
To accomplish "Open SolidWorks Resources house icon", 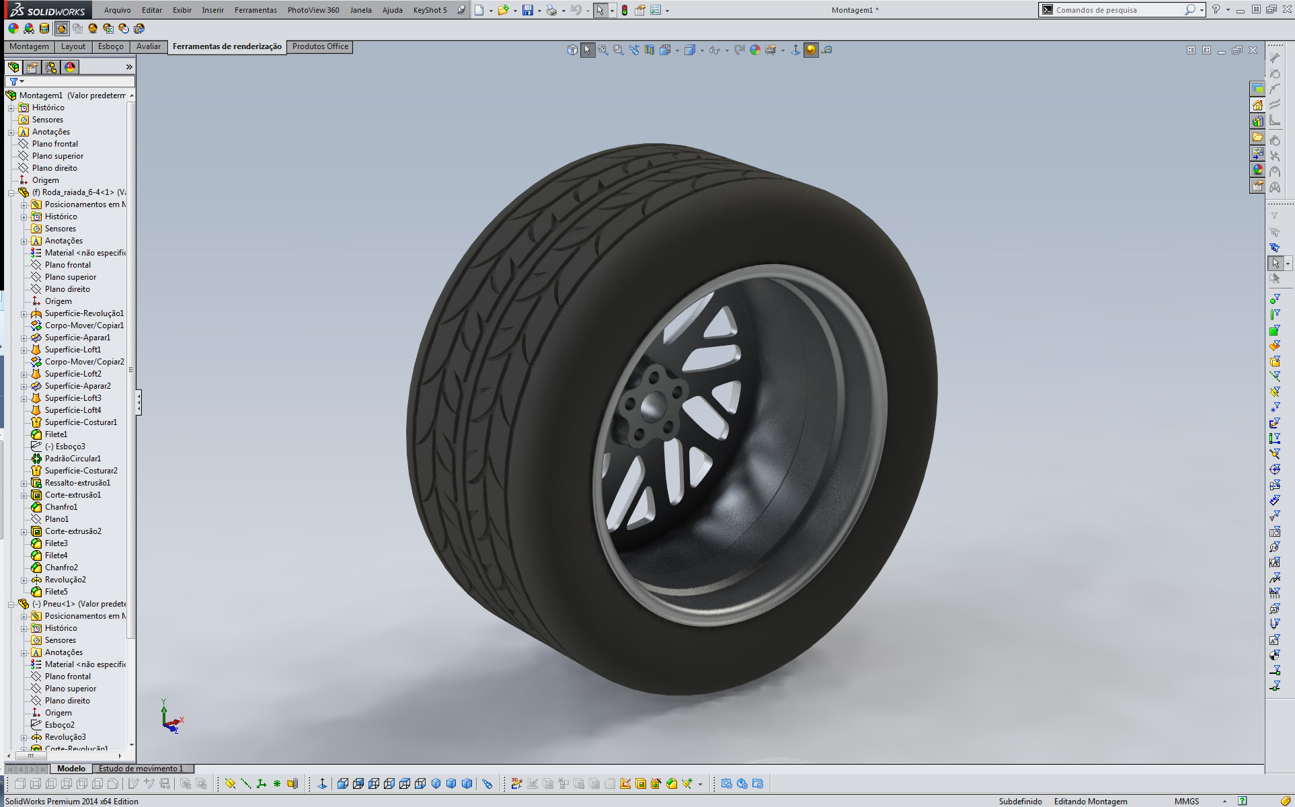I will click(1257, 105).
